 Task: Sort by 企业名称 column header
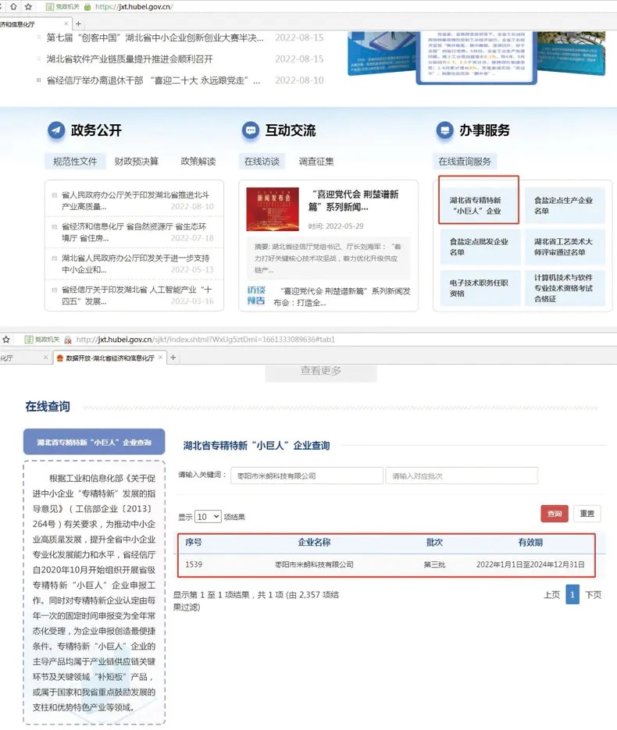[x=314, y=543]
